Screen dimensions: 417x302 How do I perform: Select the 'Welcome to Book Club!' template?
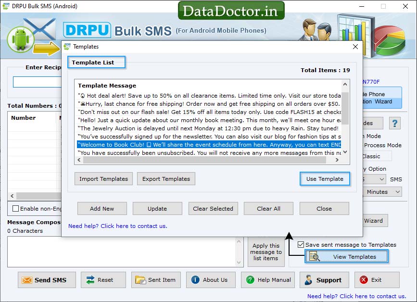[x=209, y=145]
